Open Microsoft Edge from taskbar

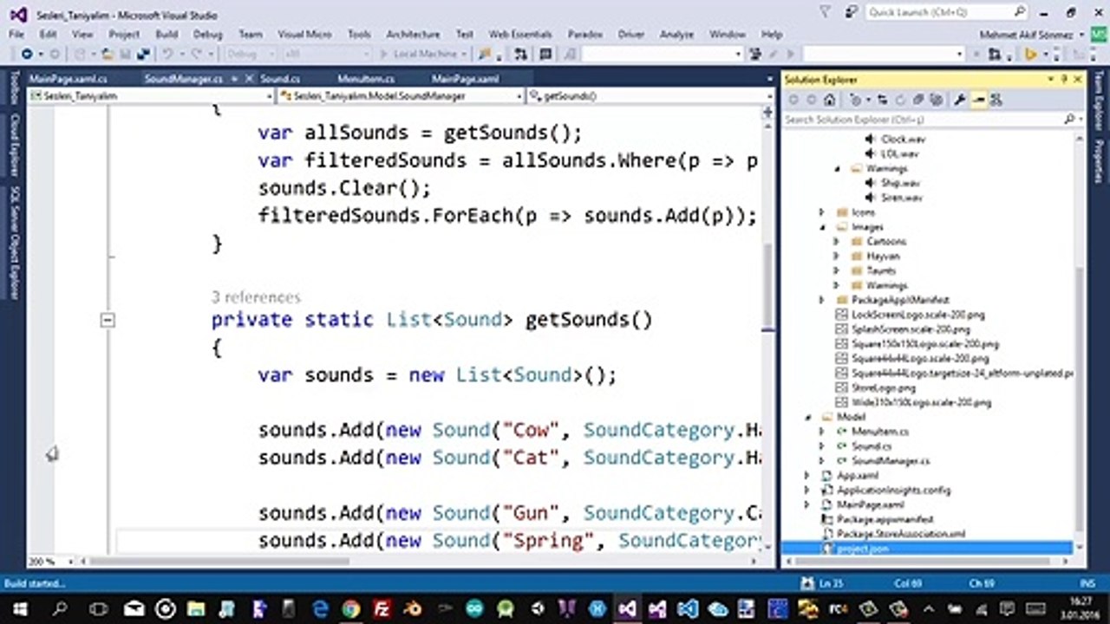(x=319, y=608)
